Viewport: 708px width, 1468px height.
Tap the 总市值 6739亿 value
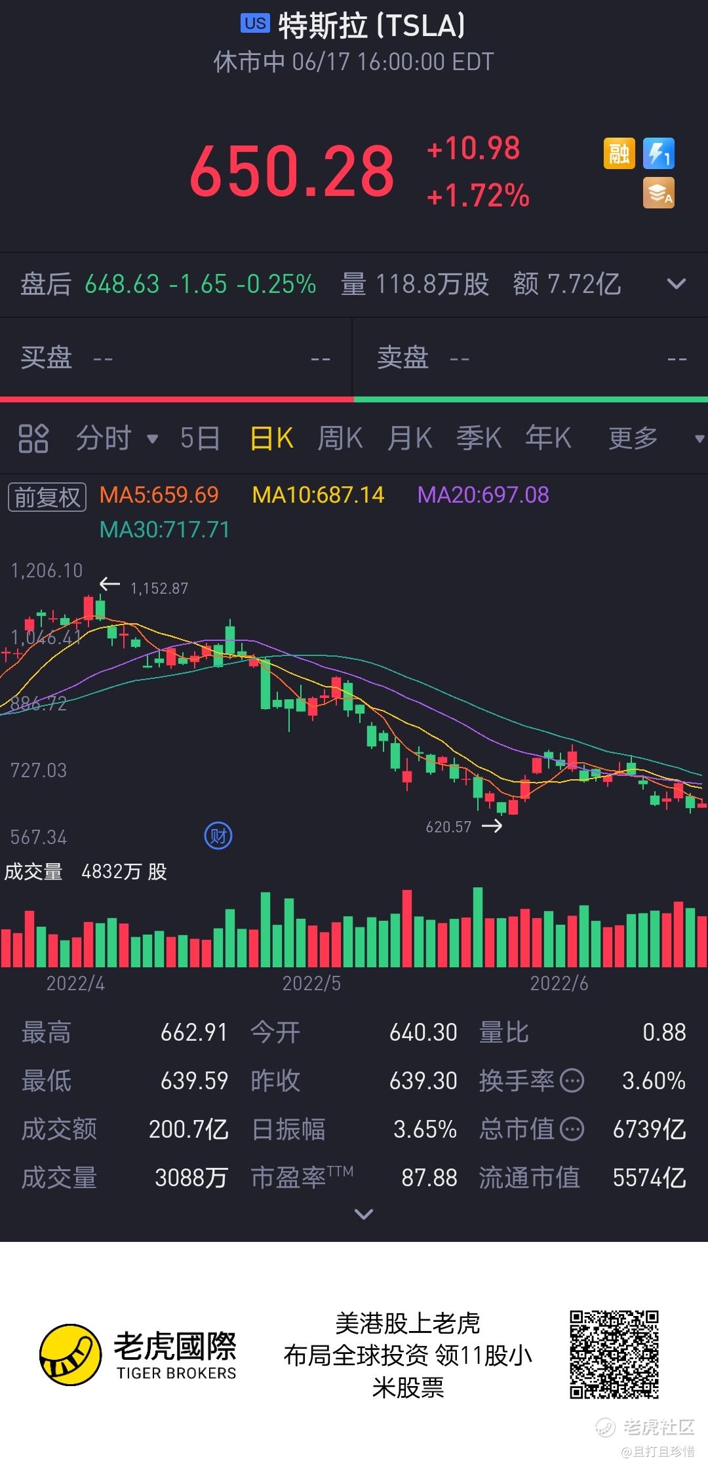pyautogui.click(x=650, y=1129)
